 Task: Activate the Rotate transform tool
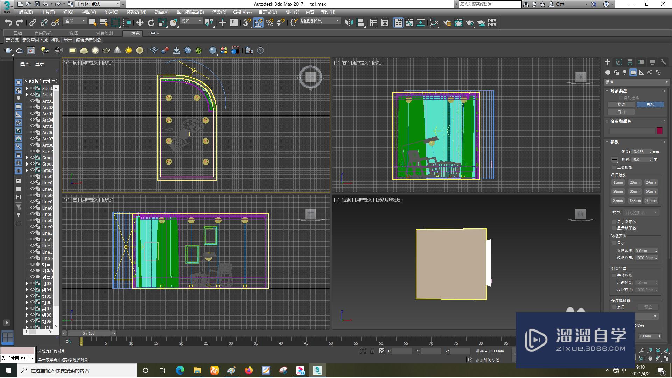[x=151, y=23]
